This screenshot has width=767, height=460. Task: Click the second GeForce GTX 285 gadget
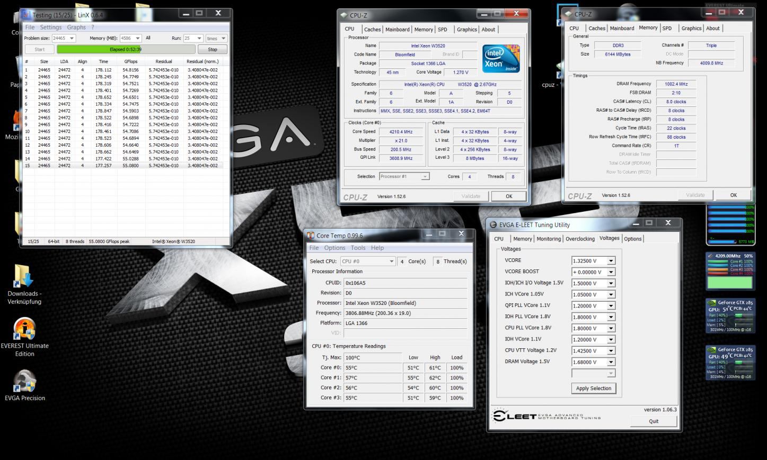[x=731, y=363]
